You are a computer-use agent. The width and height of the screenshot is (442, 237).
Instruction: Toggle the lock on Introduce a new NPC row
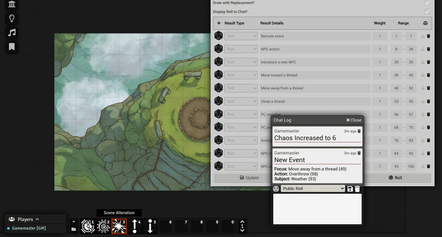(423, 62)
